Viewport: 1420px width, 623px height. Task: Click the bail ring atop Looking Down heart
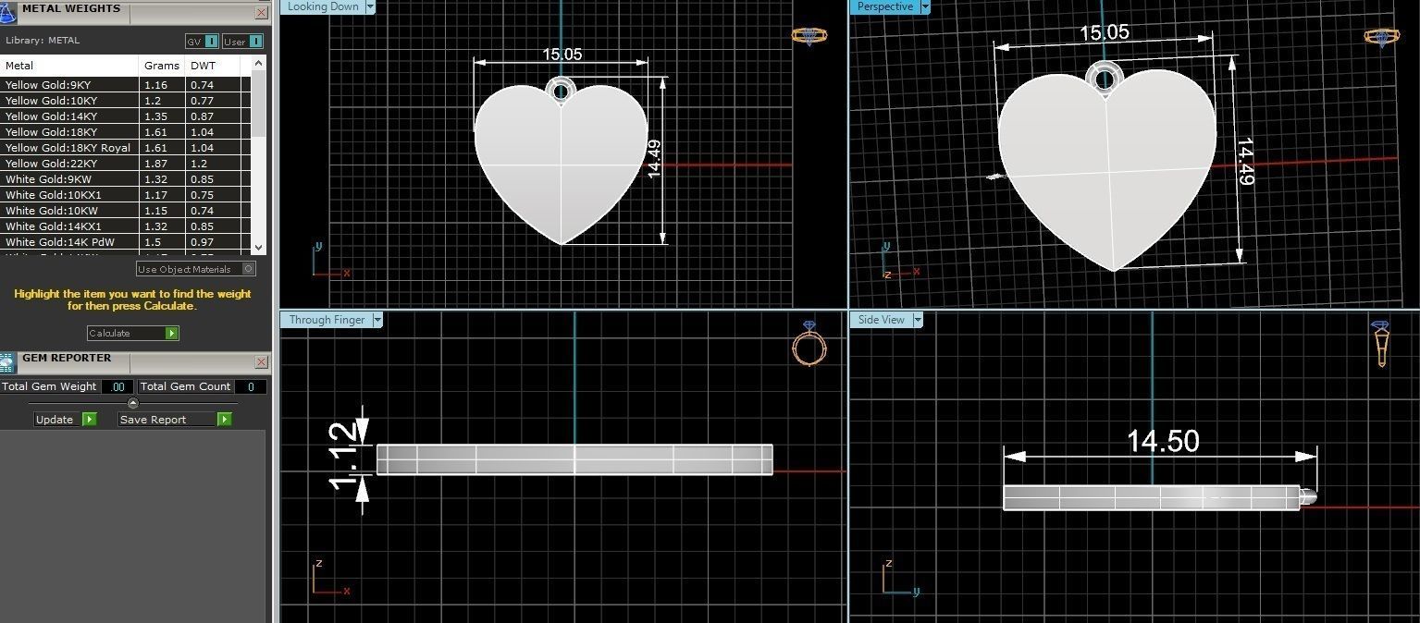click(561, 90)
